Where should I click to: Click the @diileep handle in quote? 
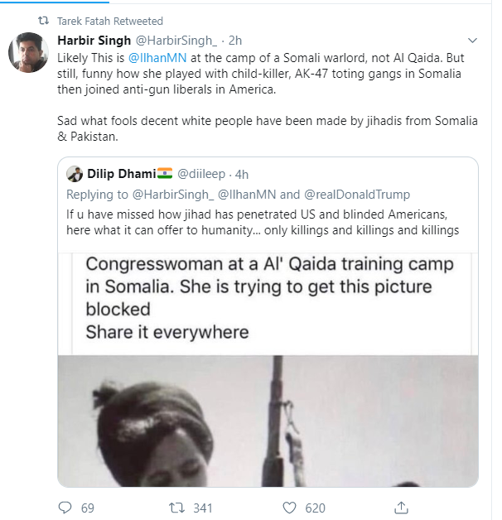coord(200,174)
